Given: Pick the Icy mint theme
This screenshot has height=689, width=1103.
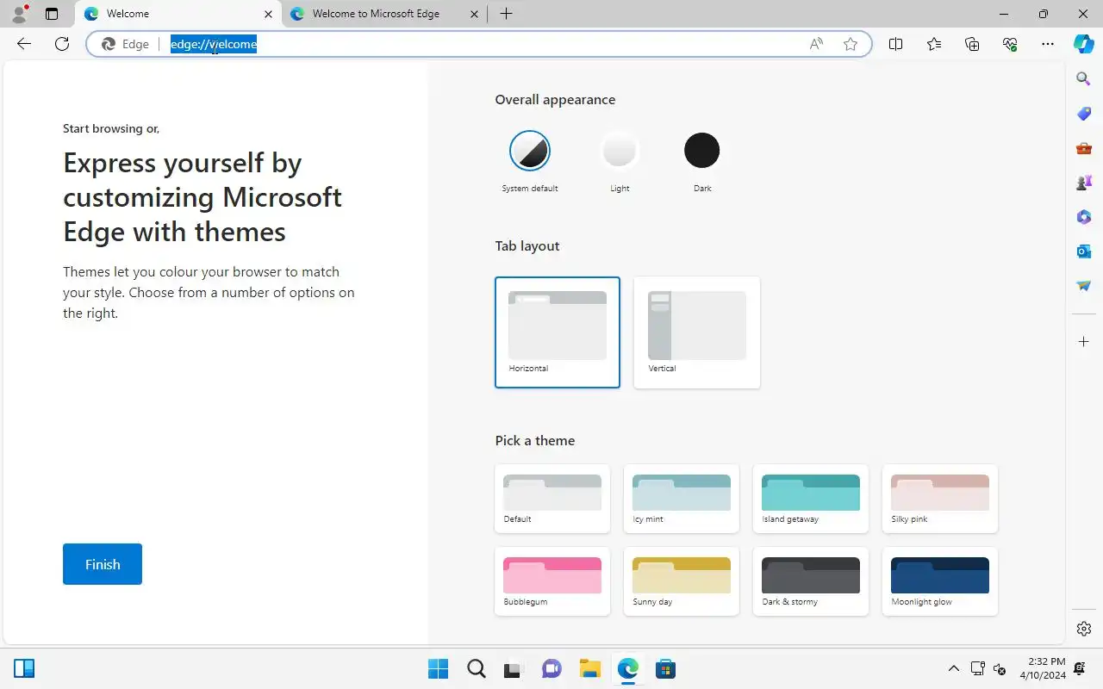Looking at the screenshot, I should click(682, 499).
